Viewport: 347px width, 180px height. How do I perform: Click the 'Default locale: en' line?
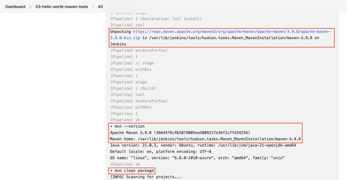[x=160, y=152]
